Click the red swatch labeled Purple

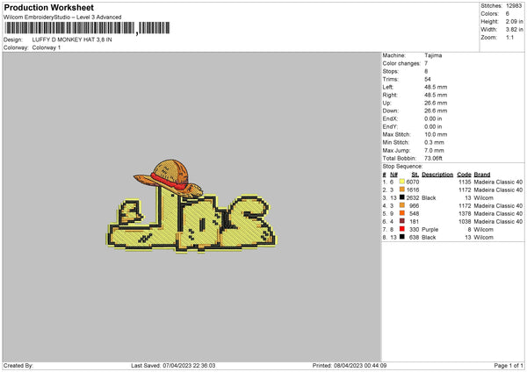pos(402,229)
